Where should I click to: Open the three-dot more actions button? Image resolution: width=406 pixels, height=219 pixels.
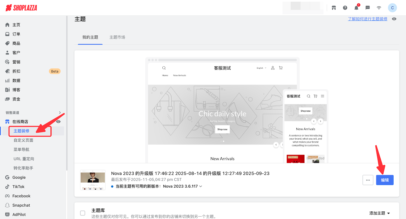tap(368, 180)
